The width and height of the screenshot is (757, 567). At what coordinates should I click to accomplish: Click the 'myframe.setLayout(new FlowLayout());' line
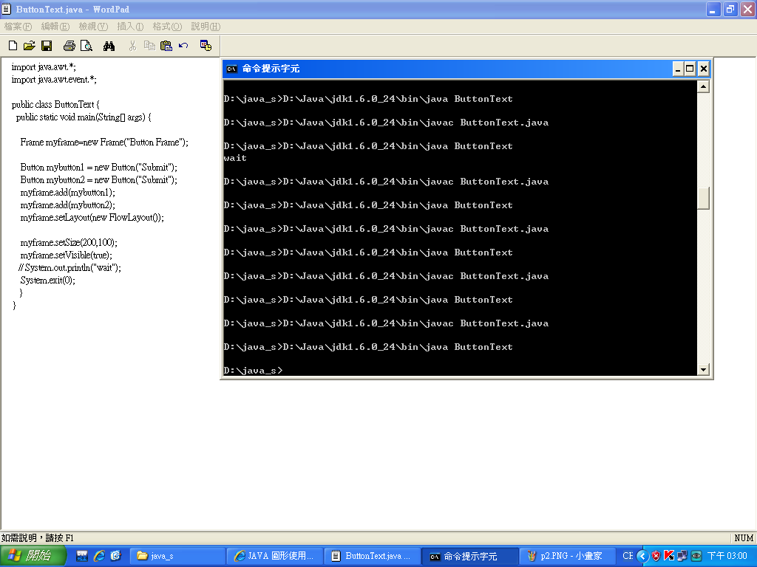[x=92, y=218]
